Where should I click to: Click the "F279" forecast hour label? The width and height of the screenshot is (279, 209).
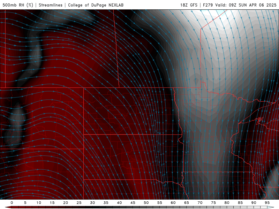click(x=208, y=5)
